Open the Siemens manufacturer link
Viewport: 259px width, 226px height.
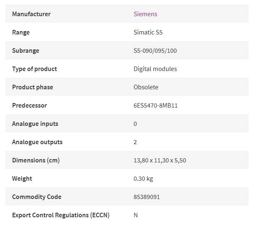[x=145, y=14]
